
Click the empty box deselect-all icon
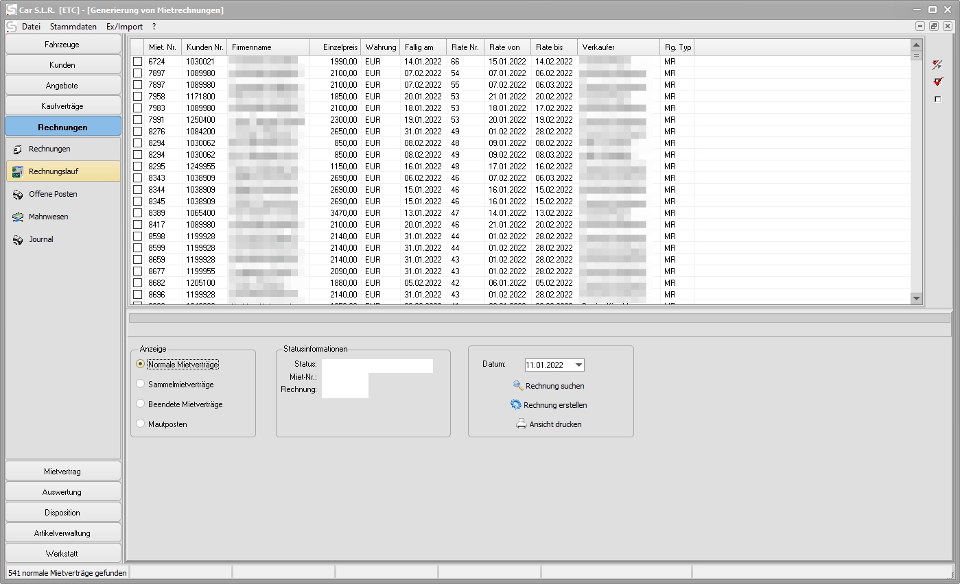[x=937, y=99]
